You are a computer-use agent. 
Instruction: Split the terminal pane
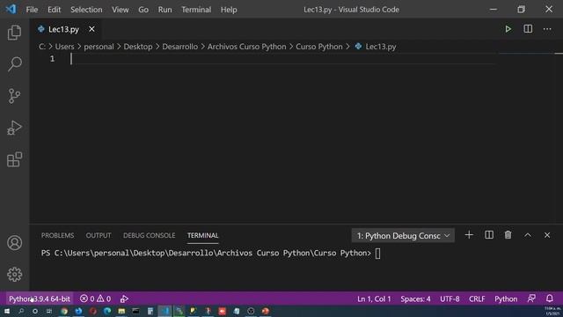[x=489, y=235]
